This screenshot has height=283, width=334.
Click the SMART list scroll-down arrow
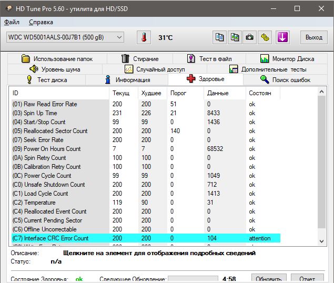[x=322, y=241]
